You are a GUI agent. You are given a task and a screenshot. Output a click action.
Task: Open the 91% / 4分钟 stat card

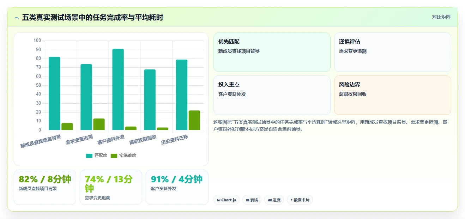pos(177,187)
